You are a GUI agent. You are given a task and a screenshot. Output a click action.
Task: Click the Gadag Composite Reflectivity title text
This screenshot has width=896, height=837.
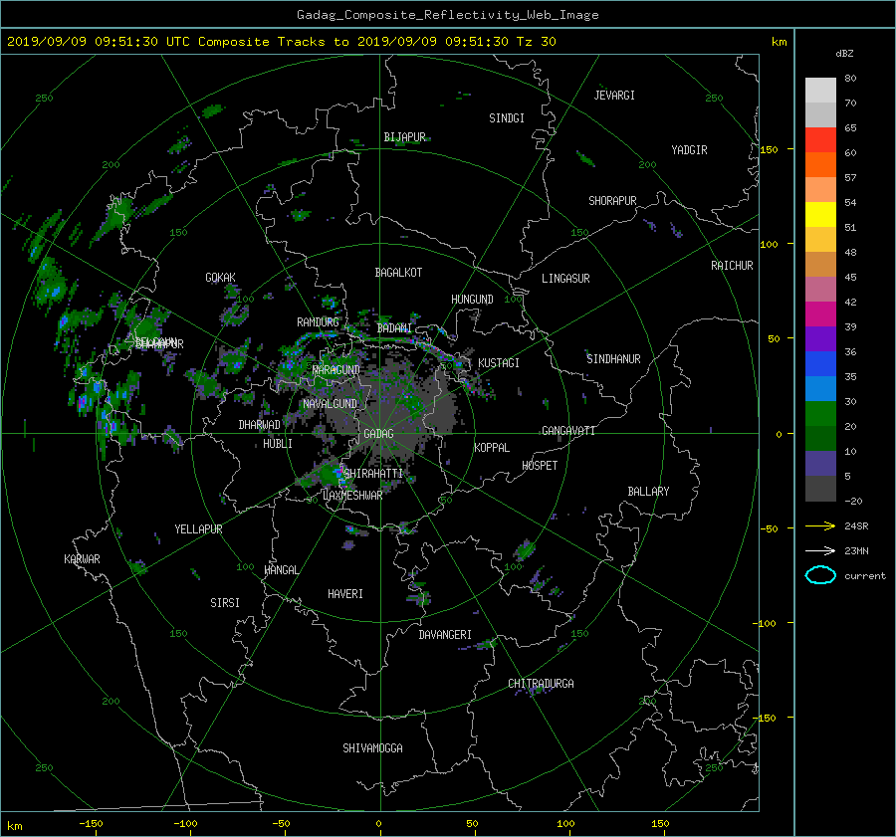(x=447, y=15)
